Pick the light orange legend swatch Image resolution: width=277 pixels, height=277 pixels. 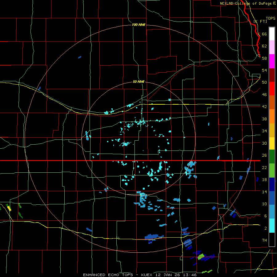(x=272, y=116)
